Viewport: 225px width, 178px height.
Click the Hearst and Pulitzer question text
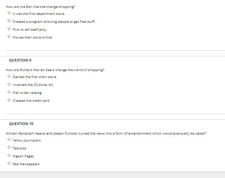pyautogui.click(x=106, y=134)
